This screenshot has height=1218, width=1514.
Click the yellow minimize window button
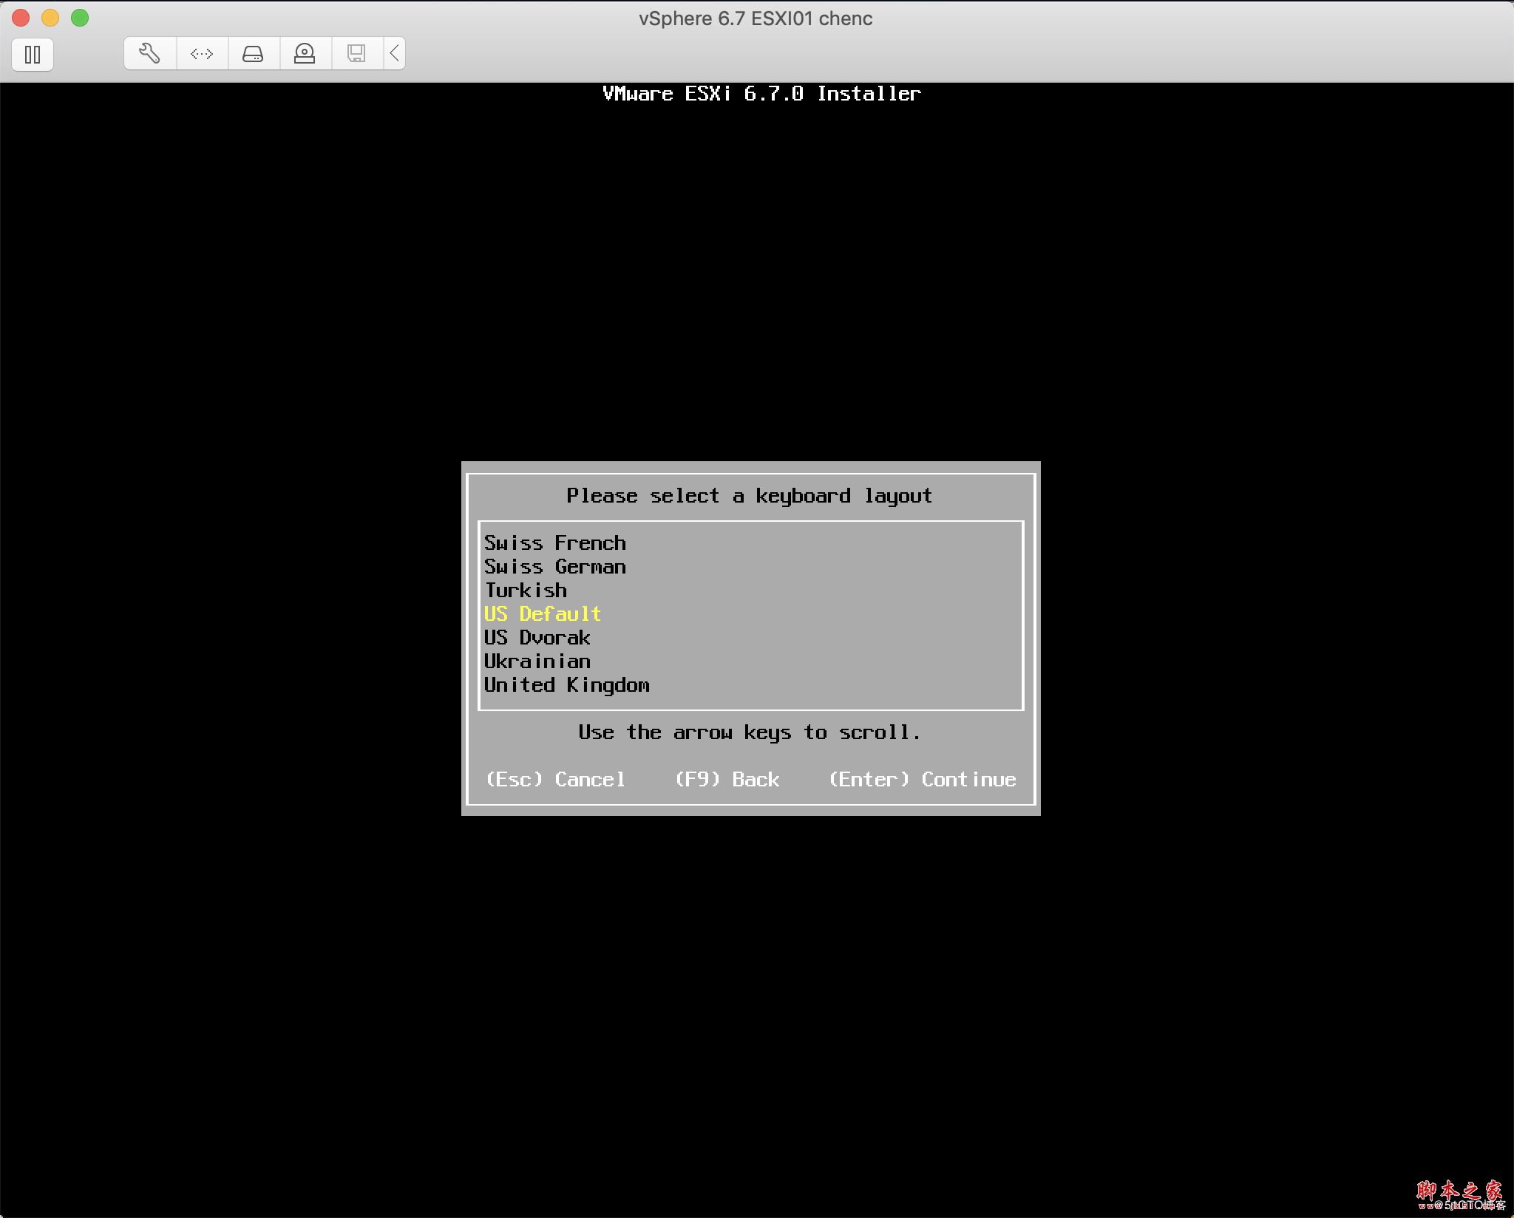[50, 18]
